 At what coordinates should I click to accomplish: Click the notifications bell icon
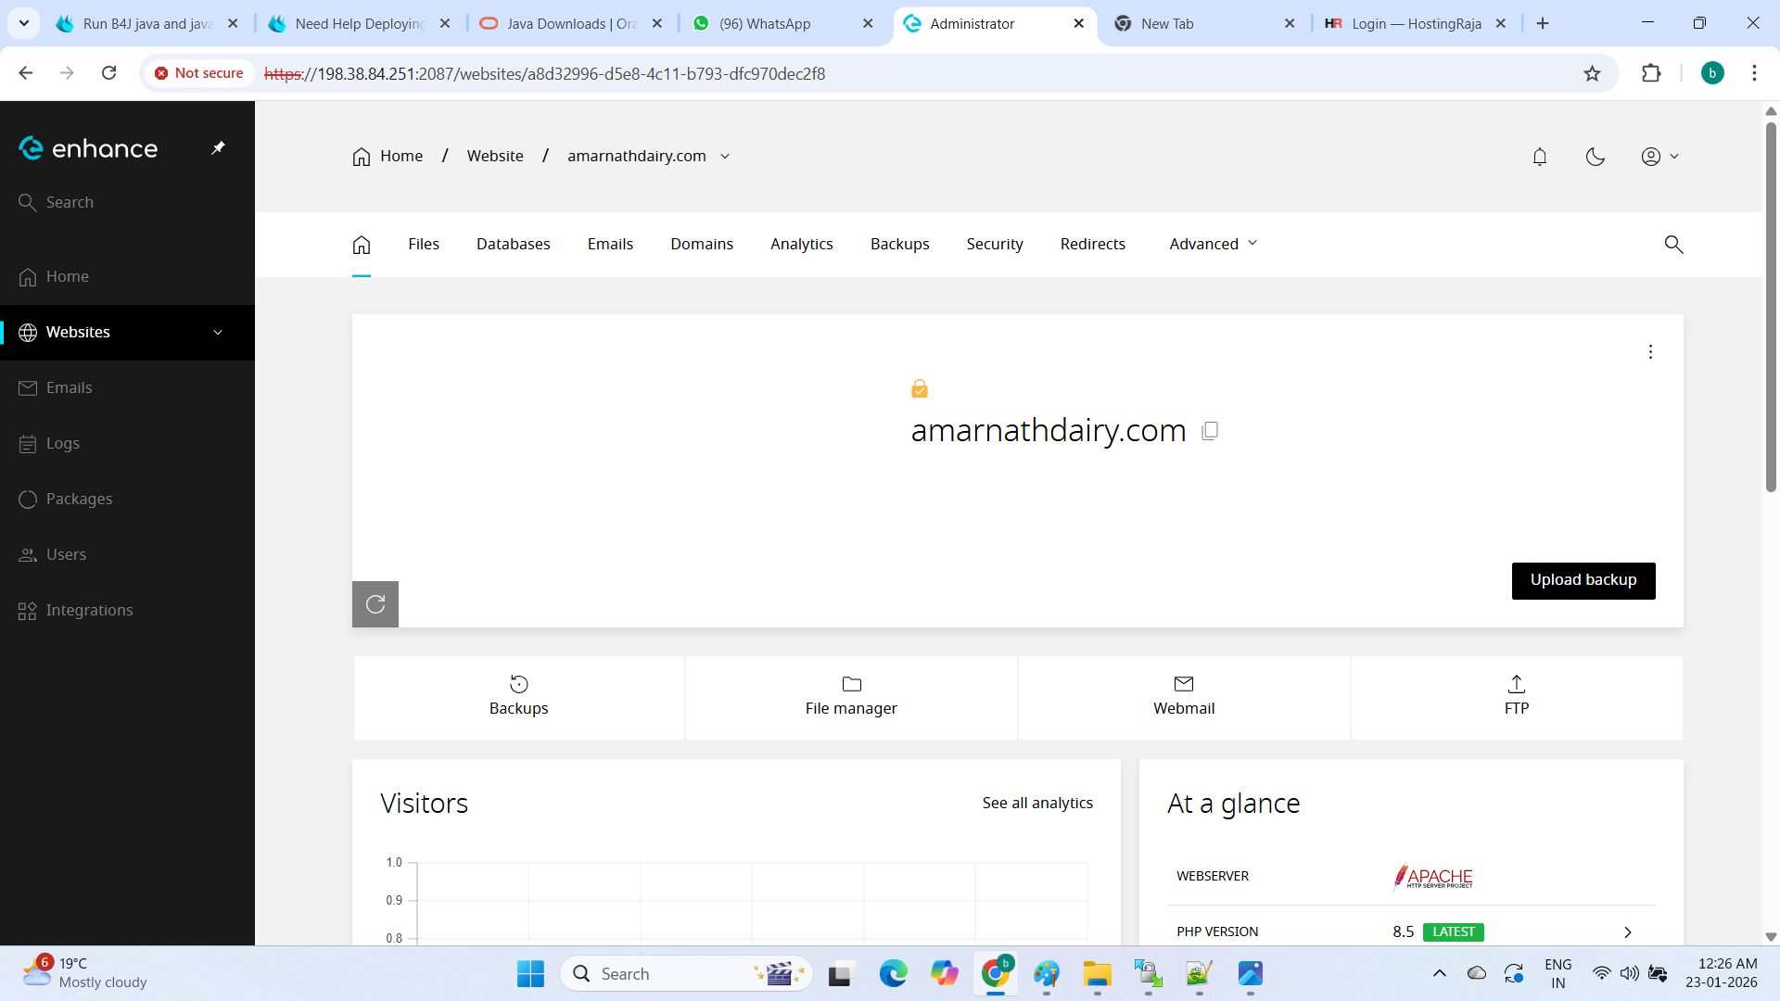1540,157
